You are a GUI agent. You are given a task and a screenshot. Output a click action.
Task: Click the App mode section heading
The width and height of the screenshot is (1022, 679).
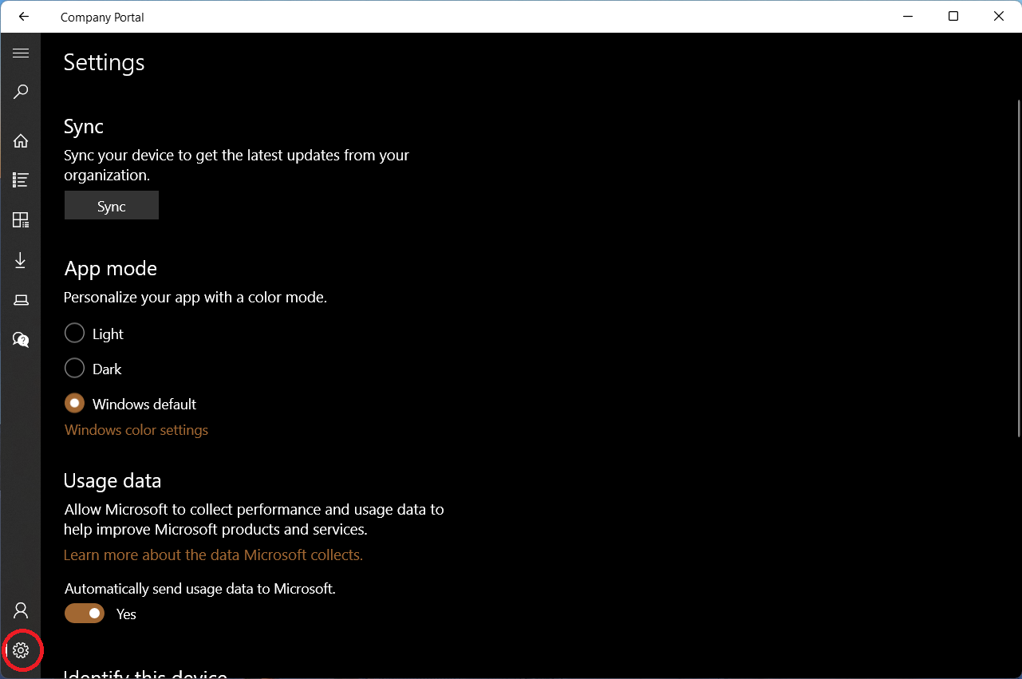(x=111, y=269)
